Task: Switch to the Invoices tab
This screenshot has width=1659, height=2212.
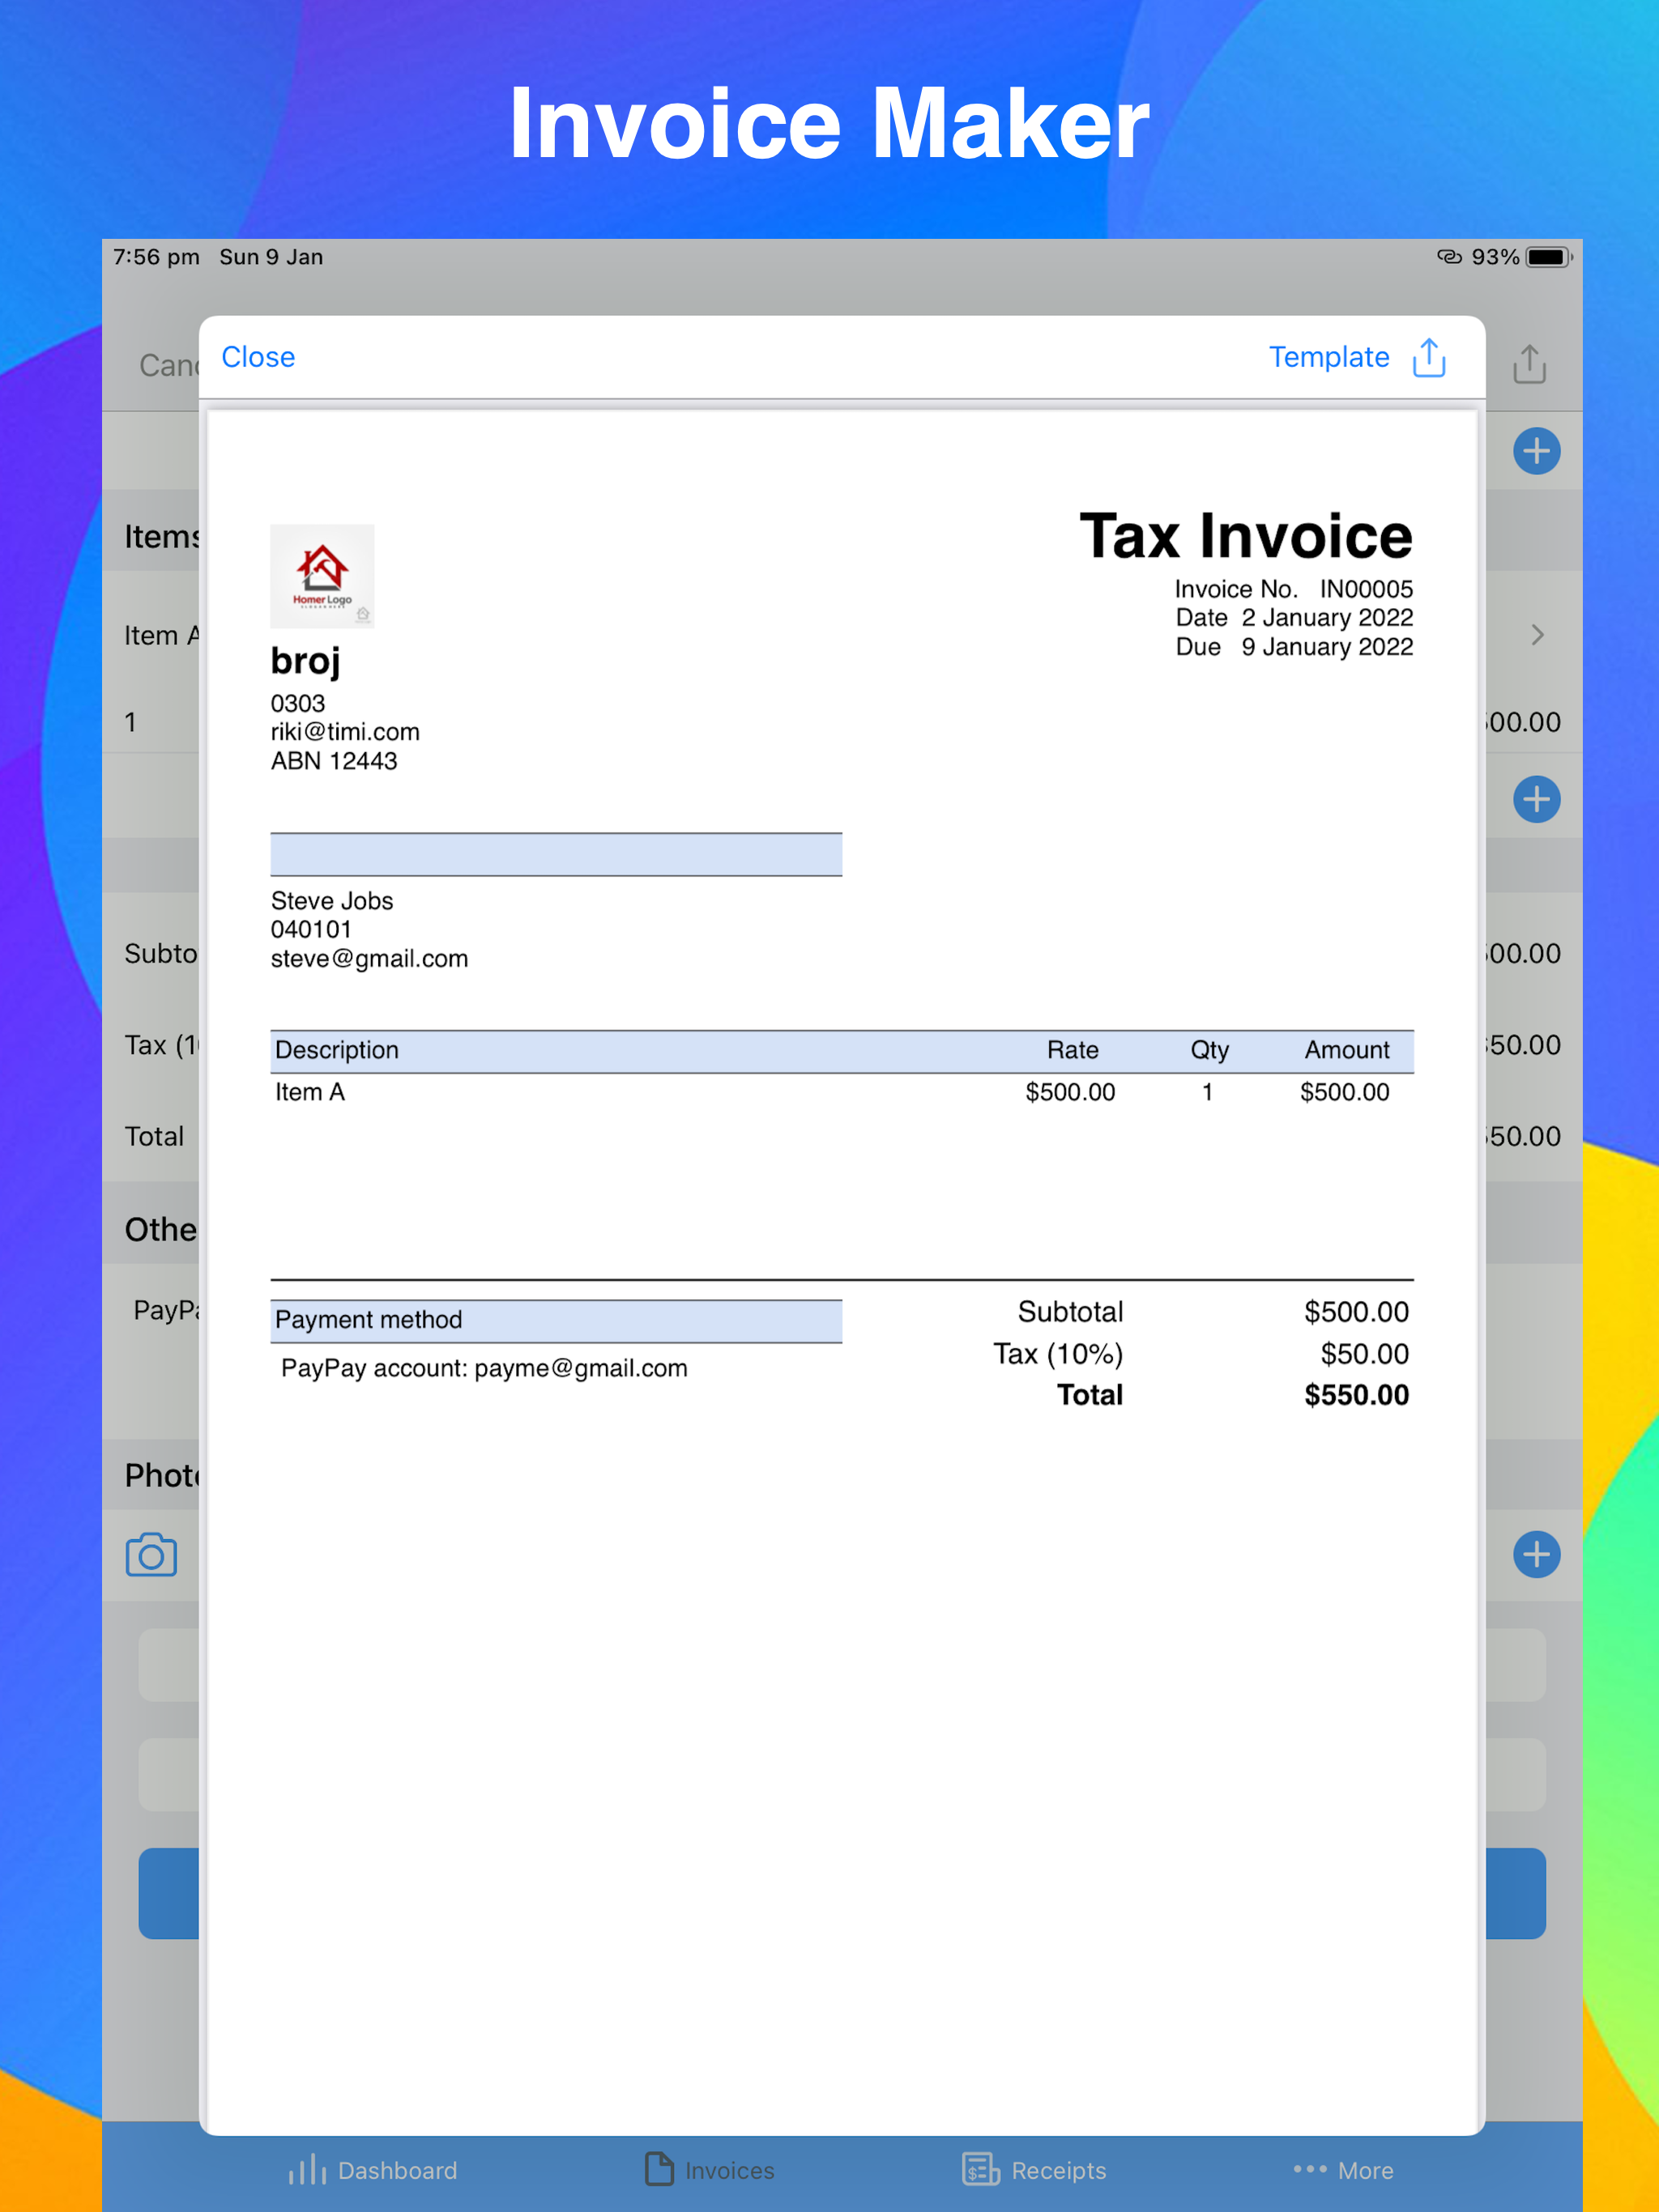Action: [710, 2170]
